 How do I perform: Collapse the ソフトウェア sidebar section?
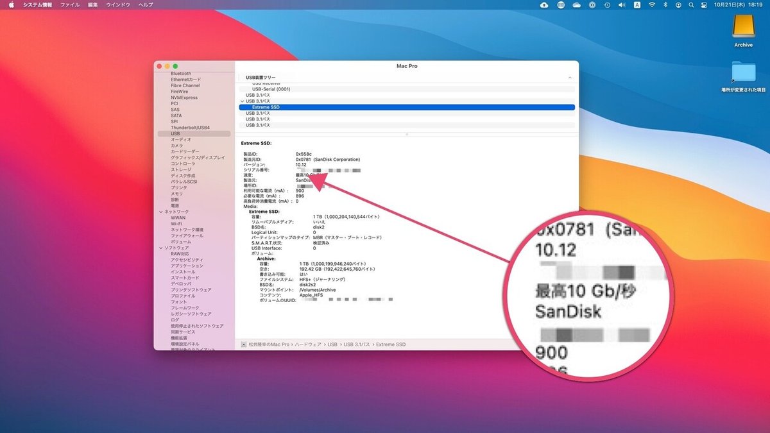(160, 248)
